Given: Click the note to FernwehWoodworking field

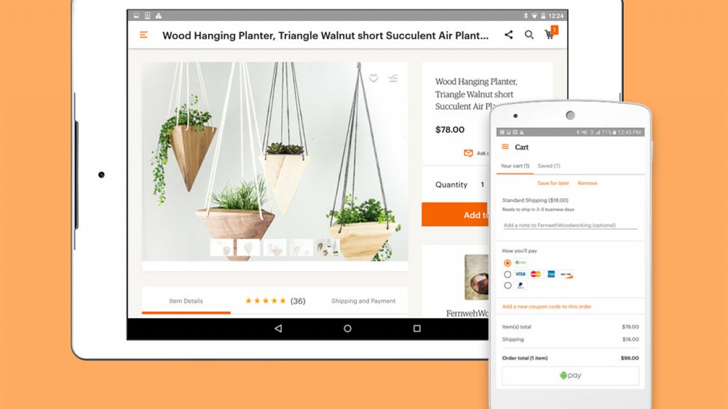Looking at the screenshot, I should tap(570, 225).
